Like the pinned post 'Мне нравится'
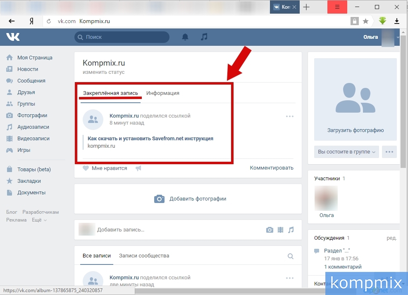The width and height of the screenshot is (408, 295). pyautogui.click(x=105, y=168)
